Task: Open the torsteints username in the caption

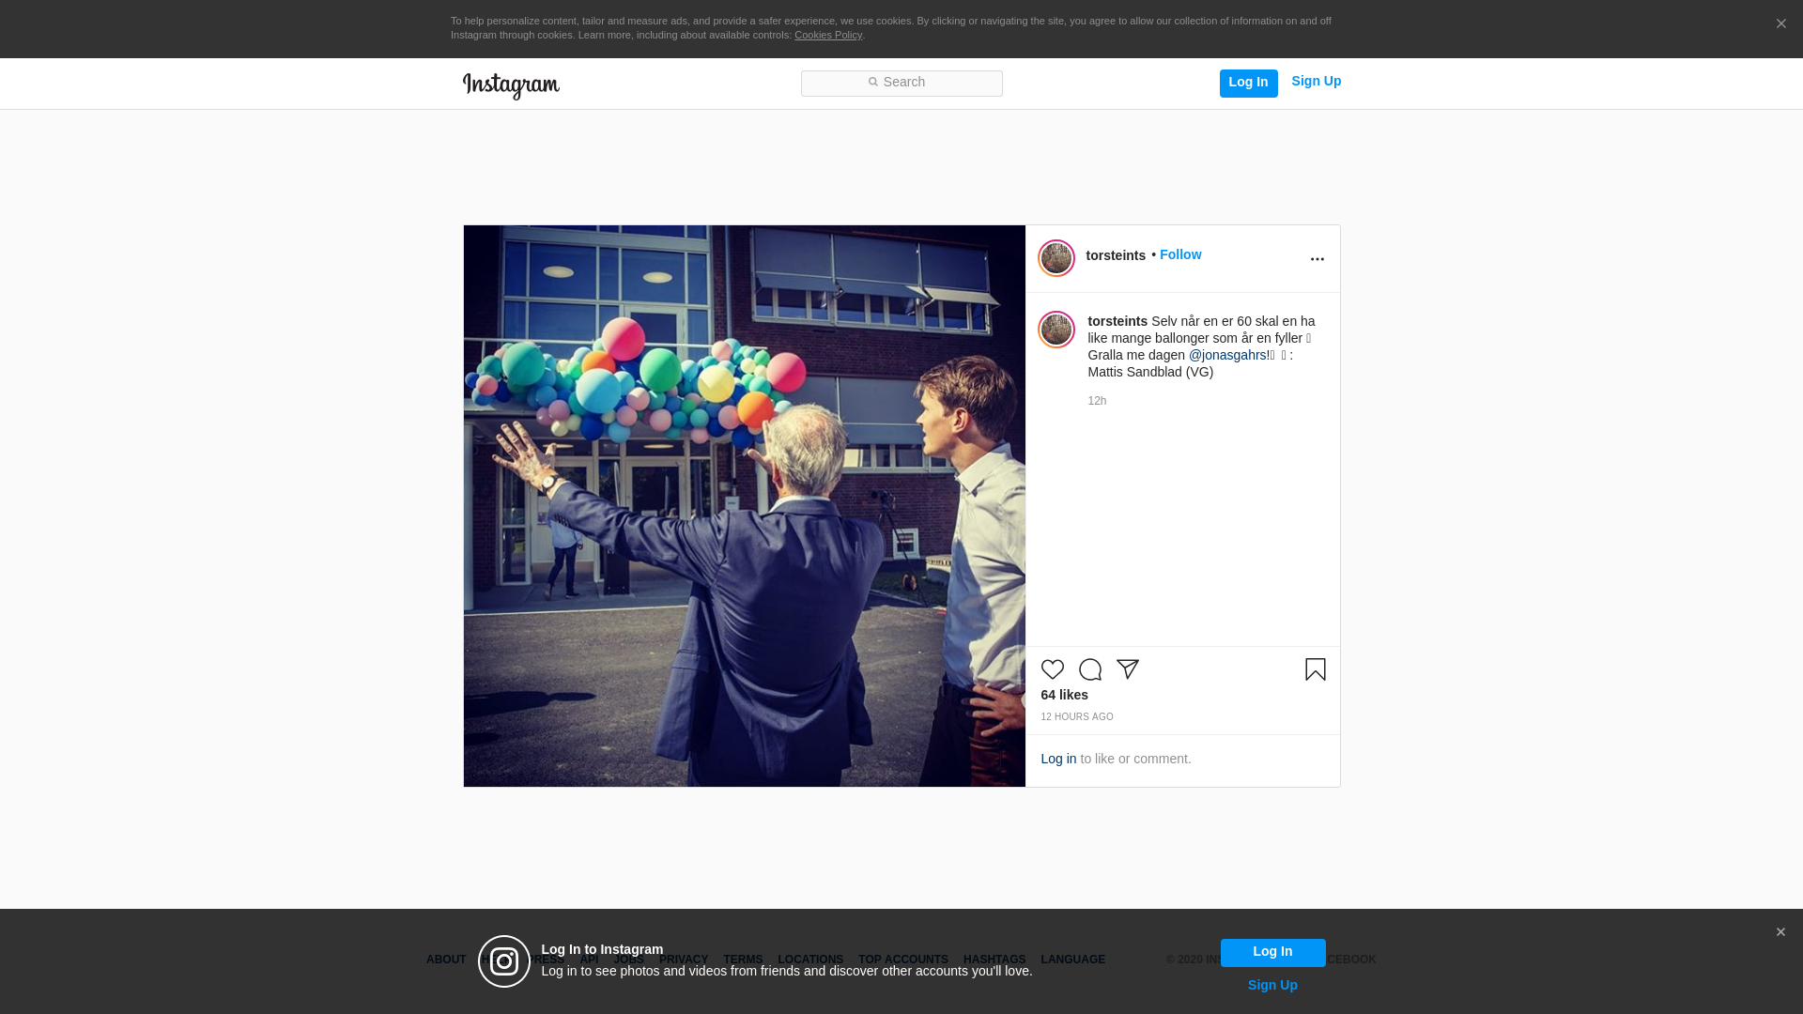Action: [1117, 321]
